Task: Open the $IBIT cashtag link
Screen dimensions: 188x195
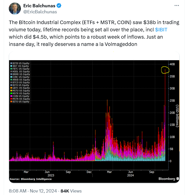Action: (x=161, y=30)
